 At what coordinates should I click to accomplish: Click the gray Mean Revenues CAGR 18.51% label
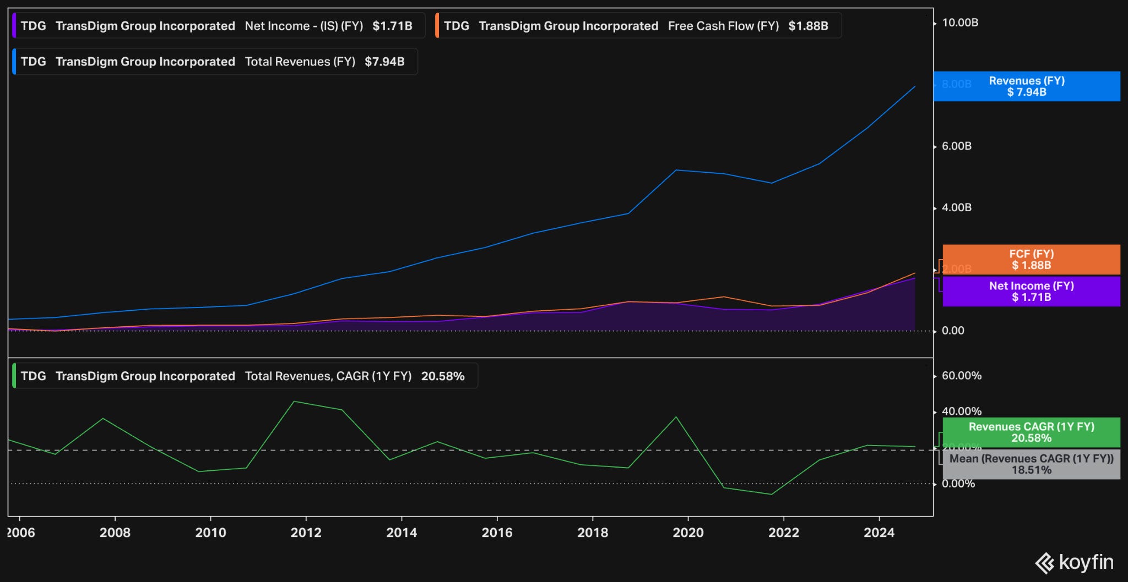tap(1031, 464)
